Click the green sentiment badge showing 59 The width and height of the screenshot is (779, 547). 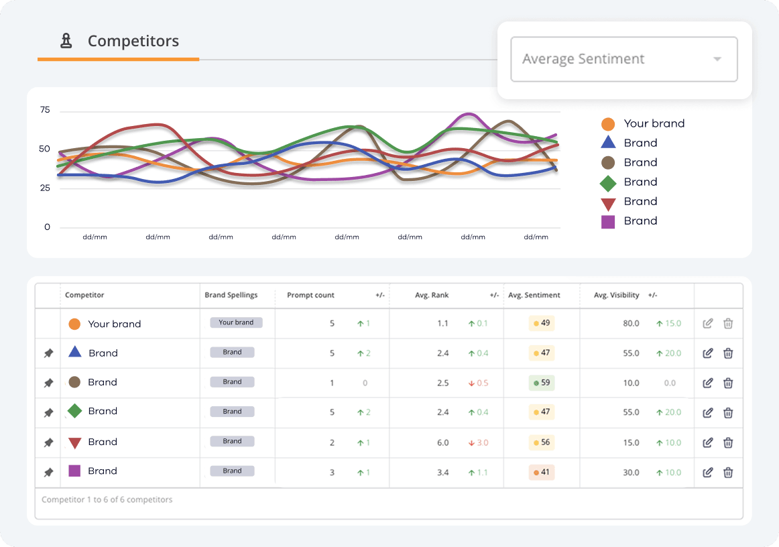click(541, 383)
